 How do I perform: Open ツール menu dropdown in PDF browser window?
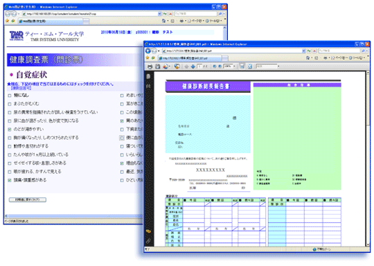[357, 57]
